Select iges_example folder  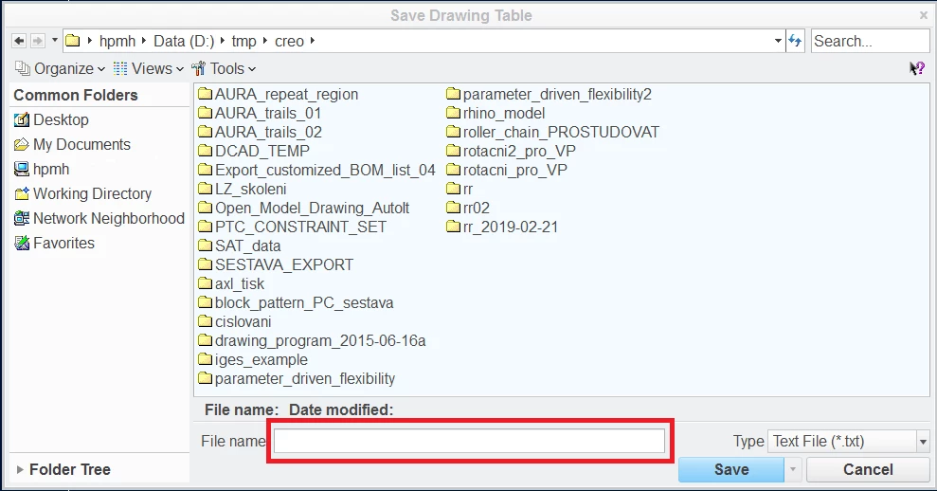253,359
